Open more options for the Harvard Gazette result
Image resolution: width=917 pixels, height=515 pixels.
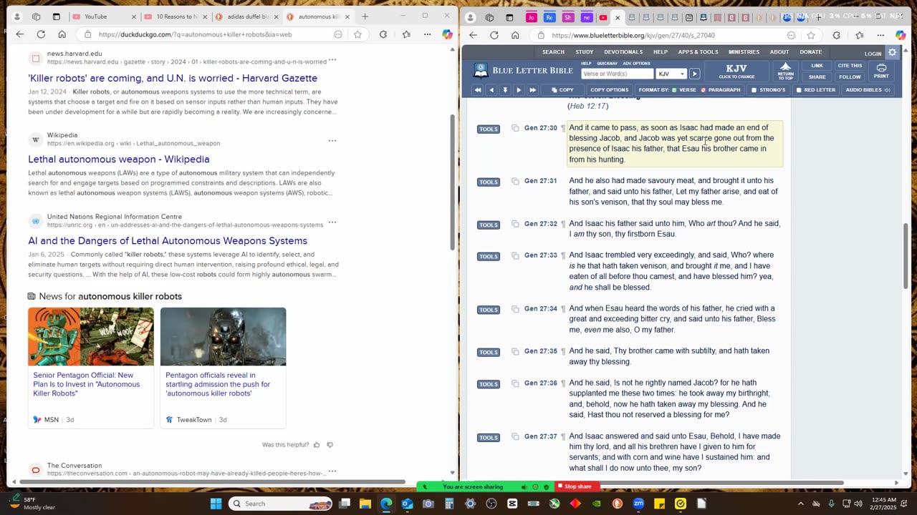[x=332, y=59]
